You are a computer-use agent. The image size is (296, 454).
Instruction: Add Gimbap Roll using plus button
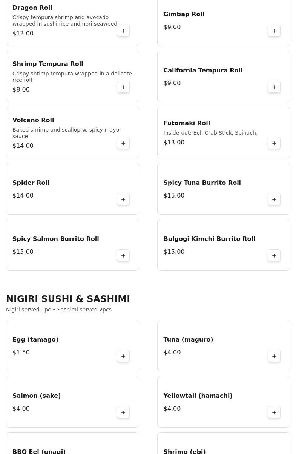tap(274, 31)
